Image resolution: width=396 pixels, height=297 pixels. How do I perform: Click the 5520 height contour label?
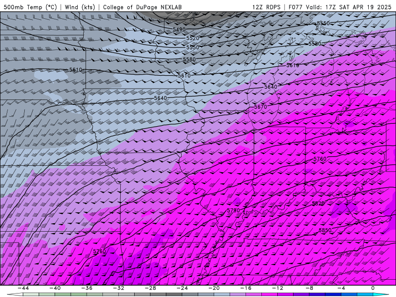pyautogui.click(x=193, y=39)
